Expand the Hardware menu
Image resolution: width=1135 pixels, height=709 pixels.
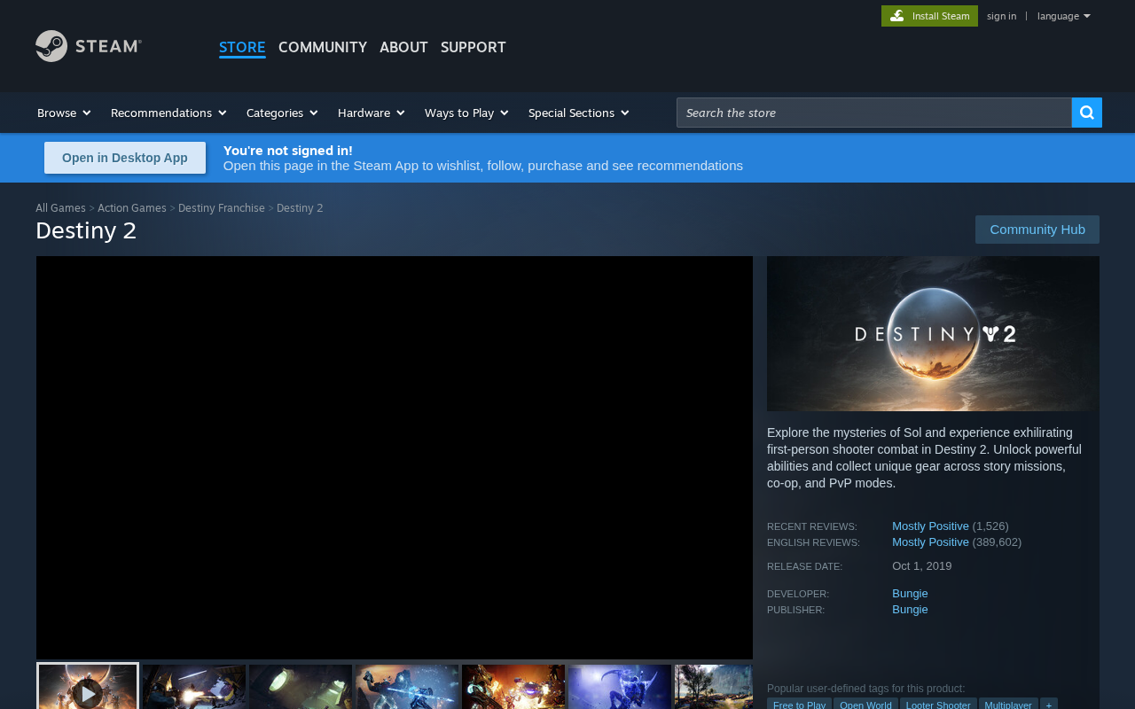tap(371, 113)
